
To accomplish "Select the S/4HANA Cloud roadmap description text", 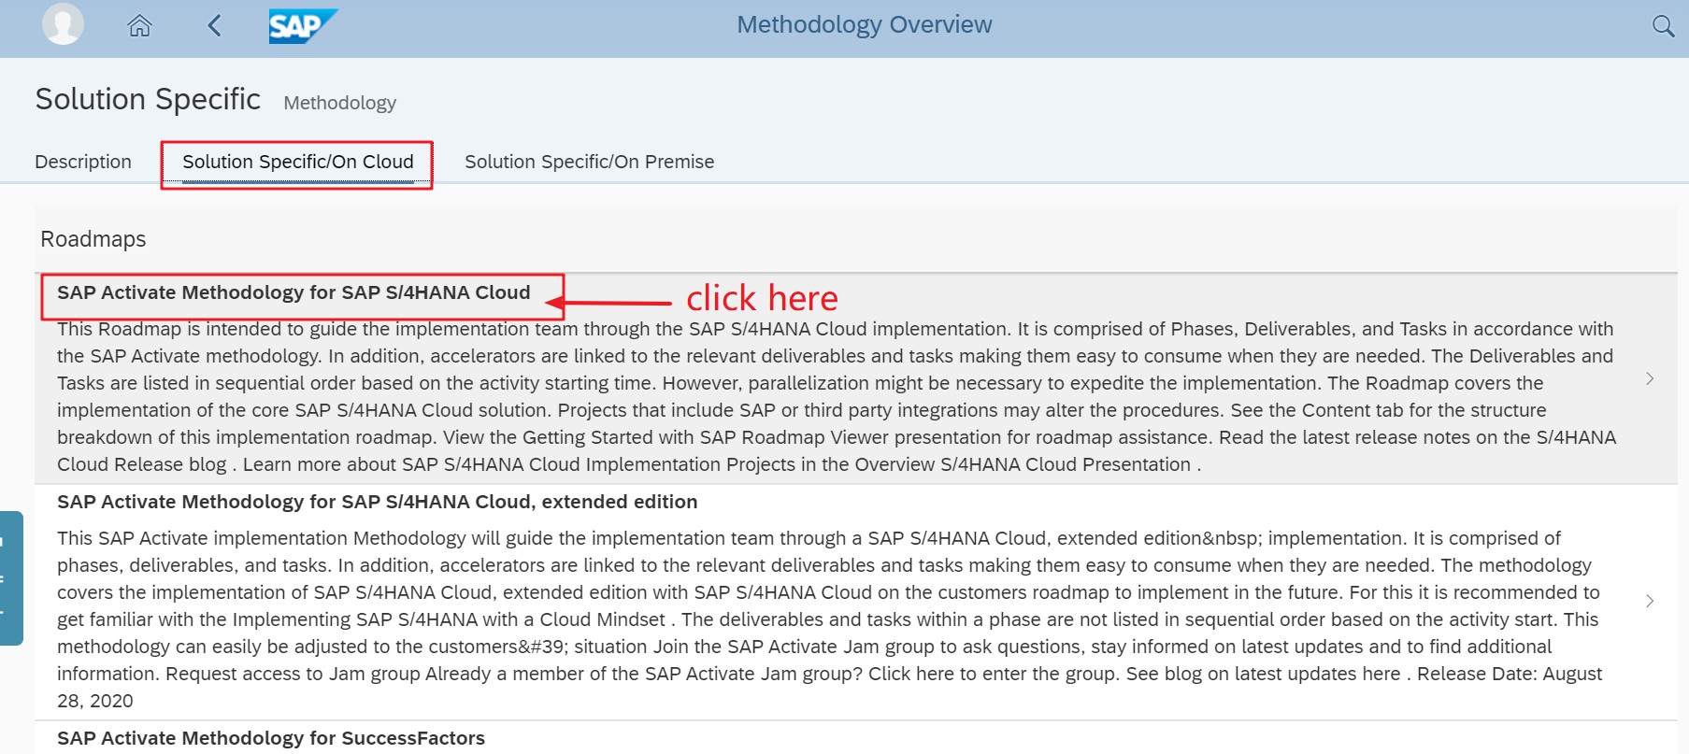I will (x=837, y=396).
